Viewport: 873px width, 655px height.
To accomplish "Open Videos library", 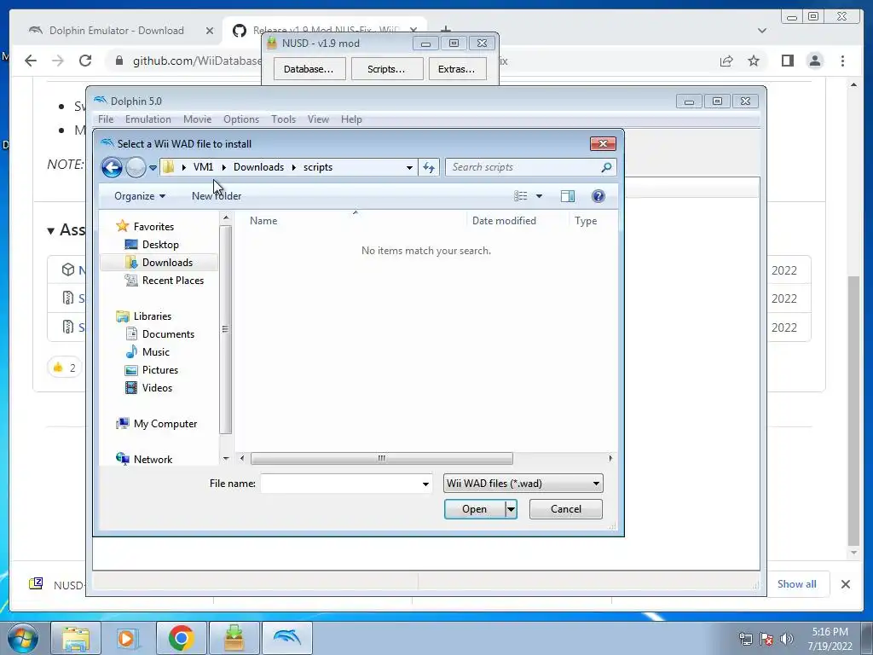I will 157,388.
